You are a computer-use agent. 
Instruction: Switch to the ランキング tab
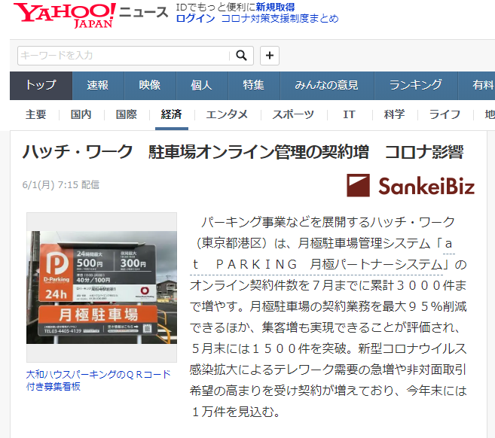coord(415,85)
